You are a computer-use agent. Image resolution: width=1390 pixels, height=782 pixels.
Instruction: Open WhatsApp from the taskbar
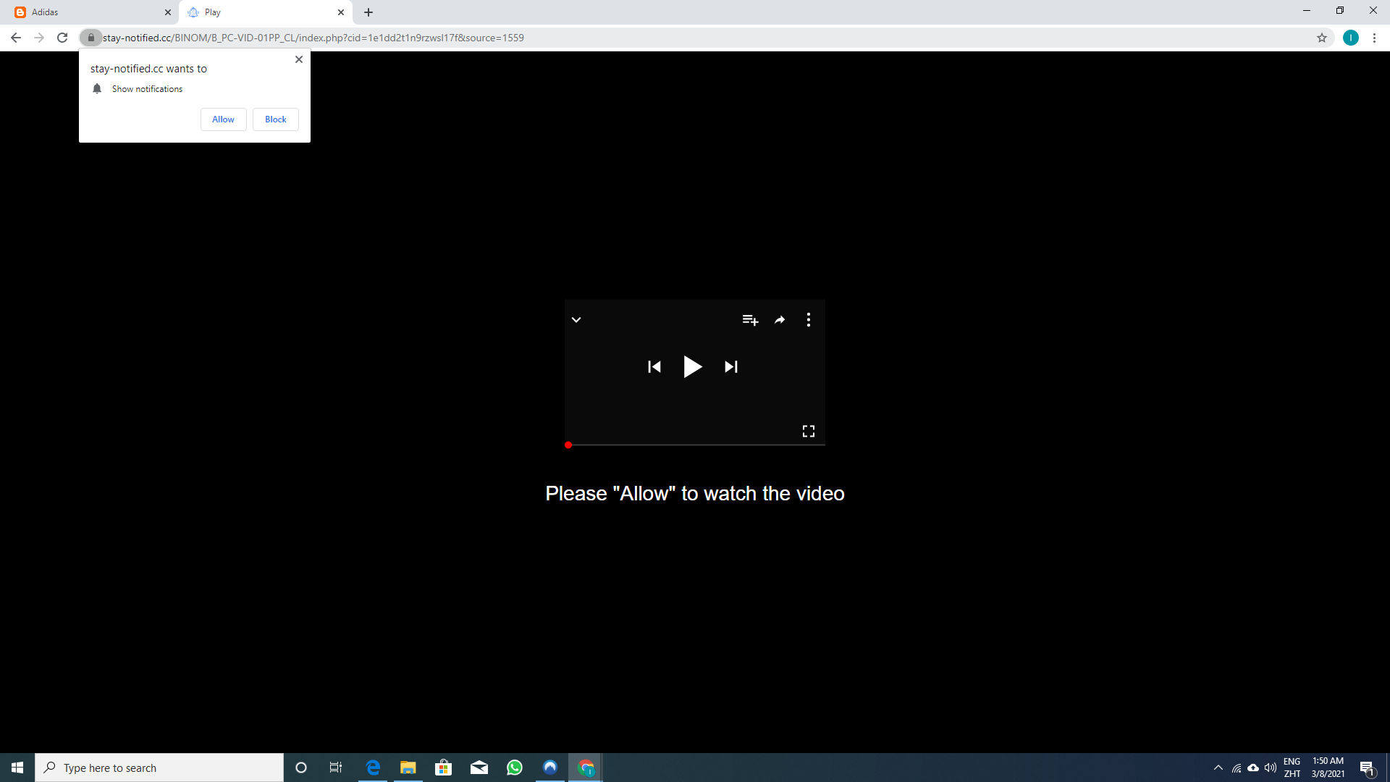tap(515, 768)
